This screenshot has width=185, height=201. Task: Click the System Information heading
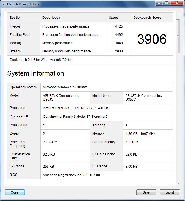(36, 73)
